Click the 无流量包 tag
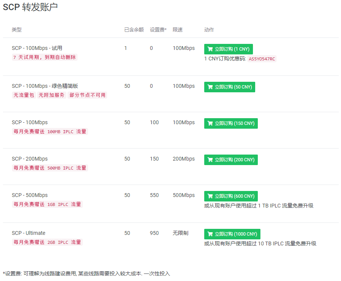341x281 pixels. pyautogui.click(x=24, y=95)
